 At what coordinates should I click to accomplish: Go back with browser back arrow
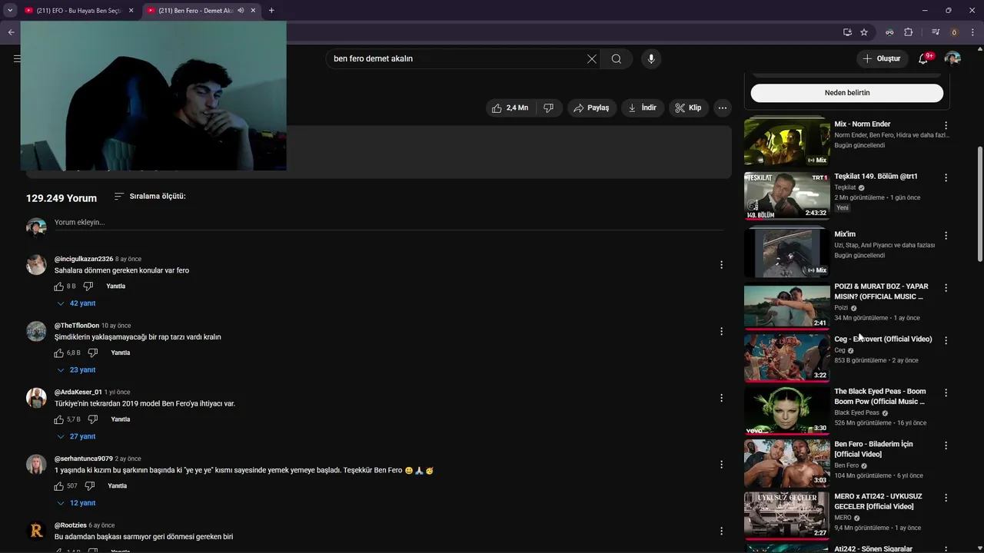click(11, 32)
